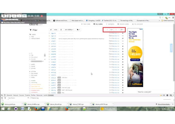
Task: Check the compilation error status filter
Action: 30,90
